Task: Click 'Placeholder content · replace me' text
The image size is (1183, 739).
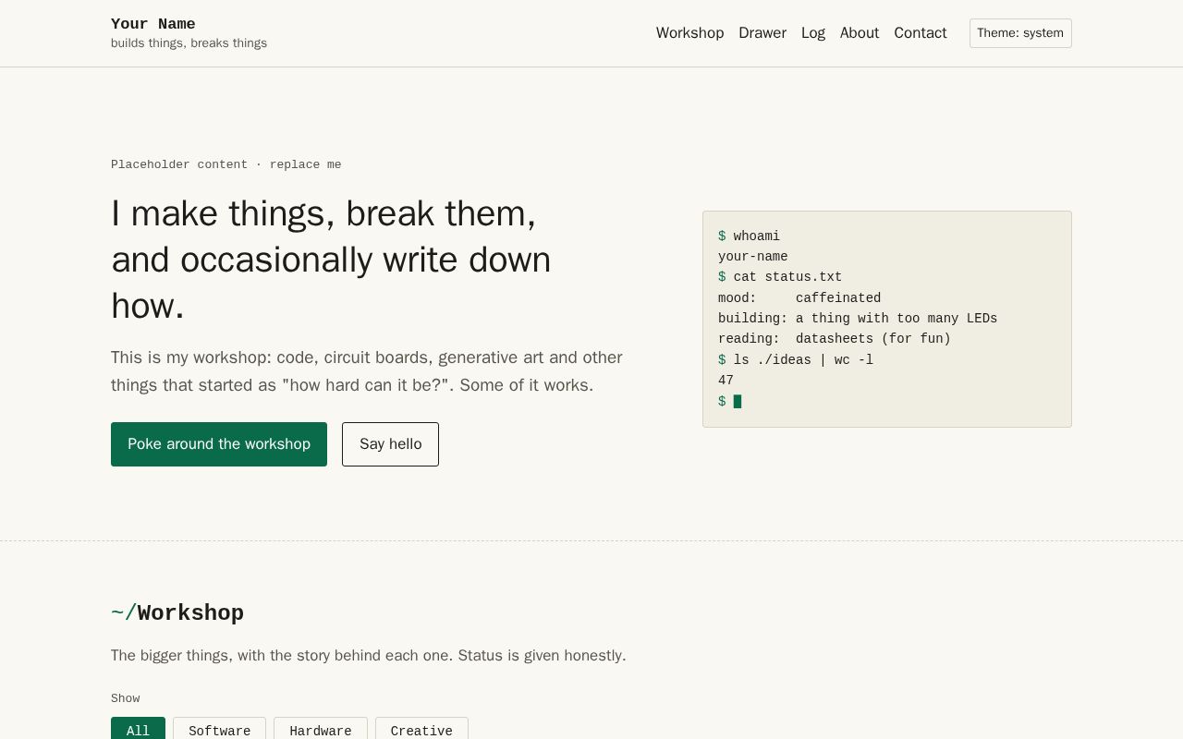Action: (226, 164)
